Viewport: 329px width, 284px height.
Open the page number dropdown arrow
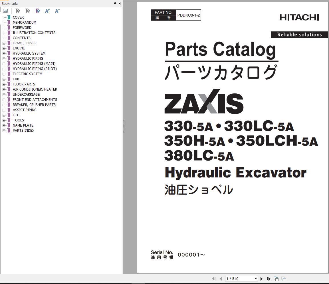256,279
